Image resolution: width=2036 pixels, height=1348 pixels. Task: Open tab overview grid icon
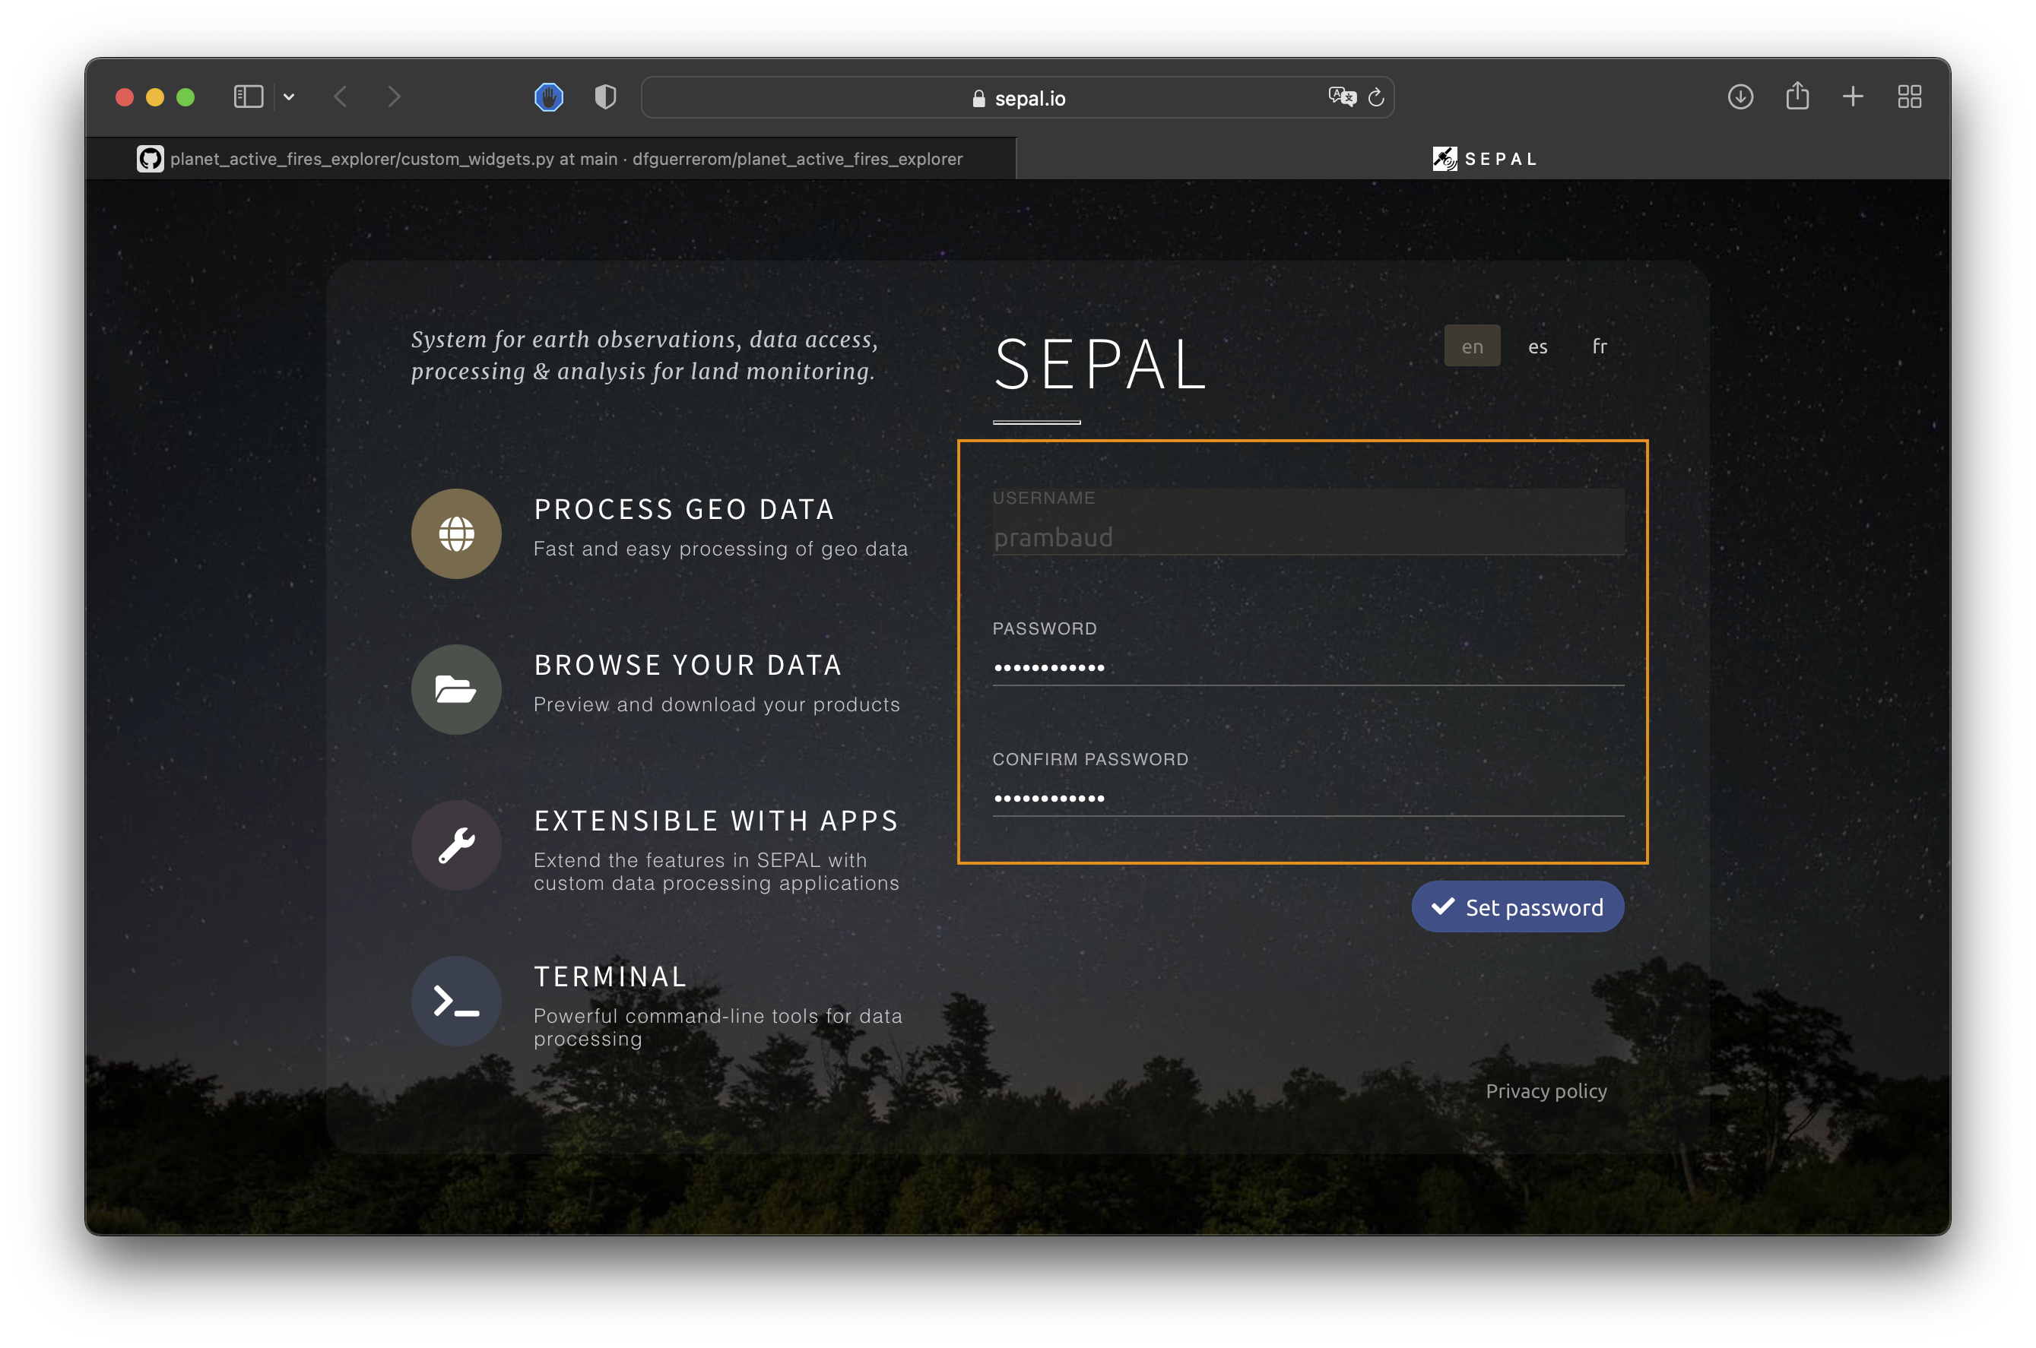(x=1909, y=97)
